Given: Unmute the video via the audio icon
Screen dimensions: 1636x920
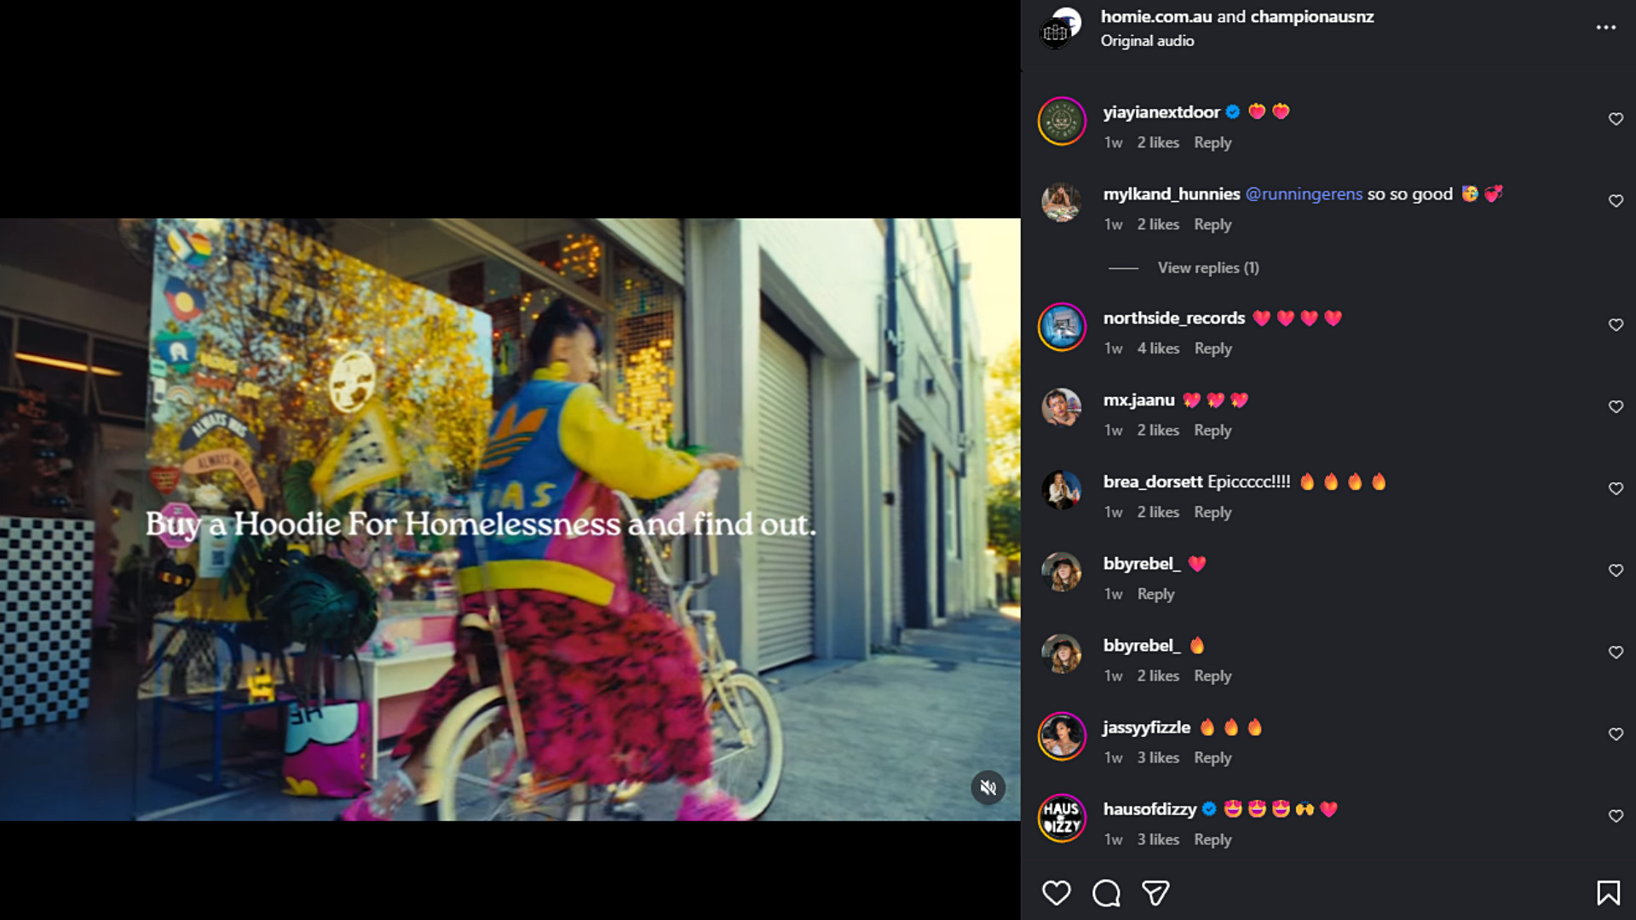Looking at the screenshot, I should coord(988,788).
